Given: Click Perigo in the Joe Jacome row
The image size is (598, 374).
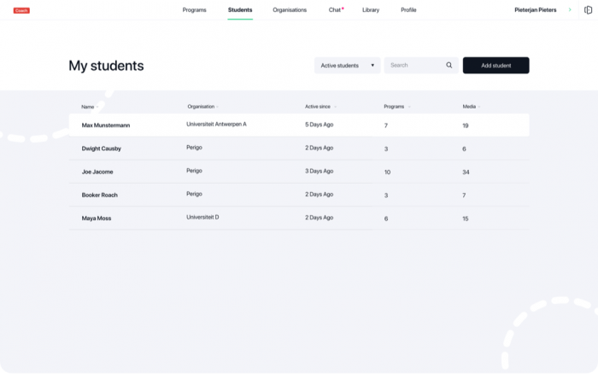Looking at the screenshot, I should pos(194,171).
